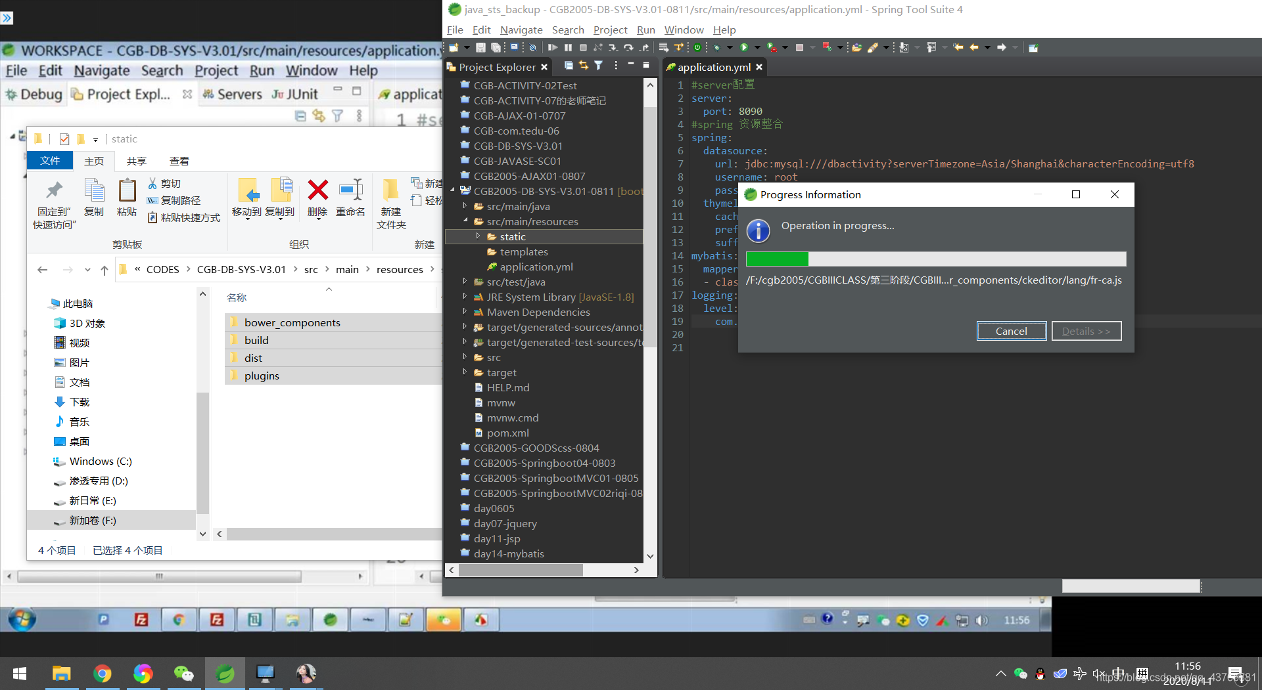Click the green progress bar in the dialog
The width and height of the screenshot is (1262, 690).
[777, 259]
